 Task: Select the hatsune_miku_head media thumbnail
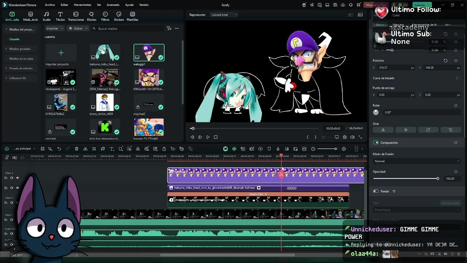(105, 53)
